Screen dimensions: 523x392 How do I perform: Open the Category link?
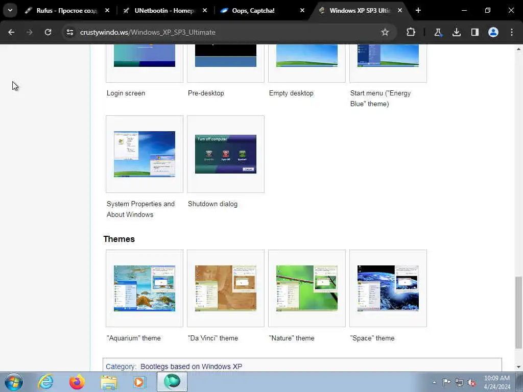pyautogui.click(x=120, y=366)
